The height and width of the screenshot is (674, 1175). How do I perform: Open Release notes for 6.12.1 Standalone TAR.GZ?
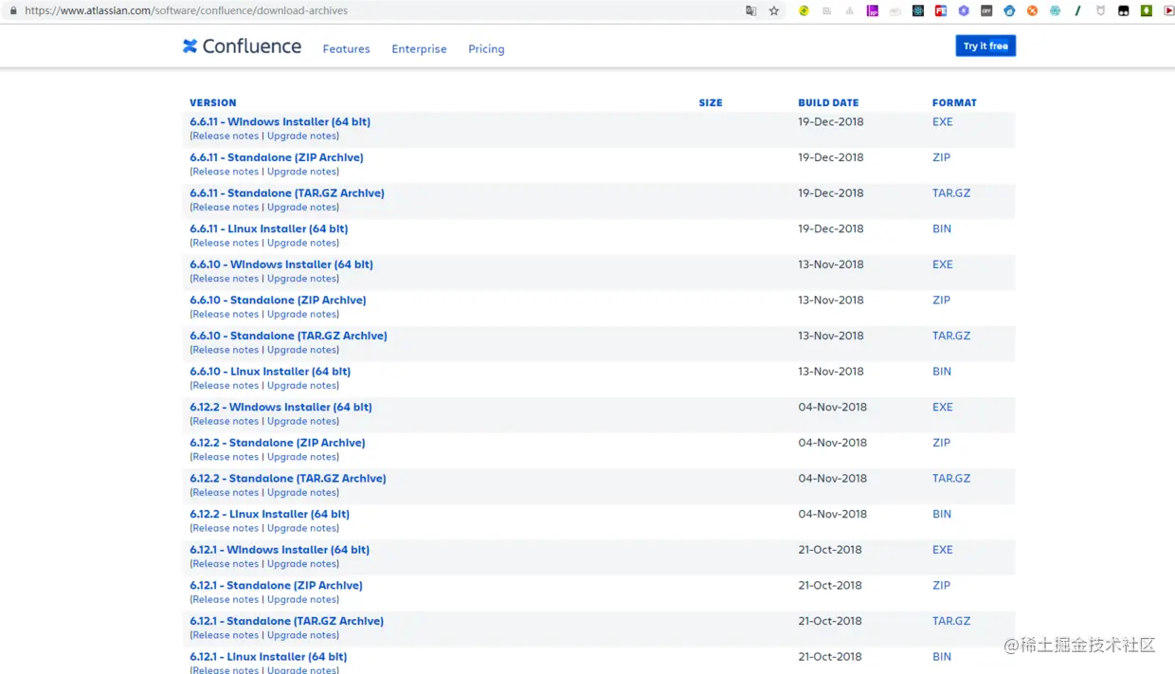(x=226, y=635)
